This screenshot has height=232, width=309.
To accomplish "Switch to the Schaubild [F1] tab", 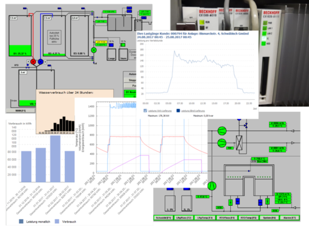I will pyautogui.click(x=163, y=218).
